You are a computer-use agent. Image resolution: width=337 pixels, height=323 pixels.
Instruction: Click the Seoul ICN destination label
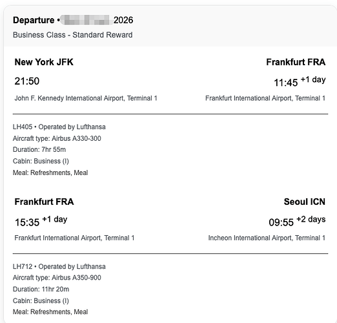point(305,202)
